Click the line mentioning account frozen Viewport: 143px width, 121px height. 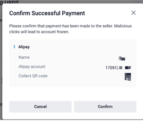click(39, 32)
